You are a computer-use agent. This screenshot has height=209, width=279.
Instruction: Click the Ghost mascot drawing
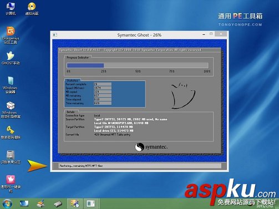pyautogui.click(x=182, y=95)
